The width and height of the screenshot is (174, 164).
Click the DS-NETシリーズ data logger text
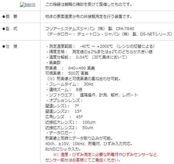point(155,34)
